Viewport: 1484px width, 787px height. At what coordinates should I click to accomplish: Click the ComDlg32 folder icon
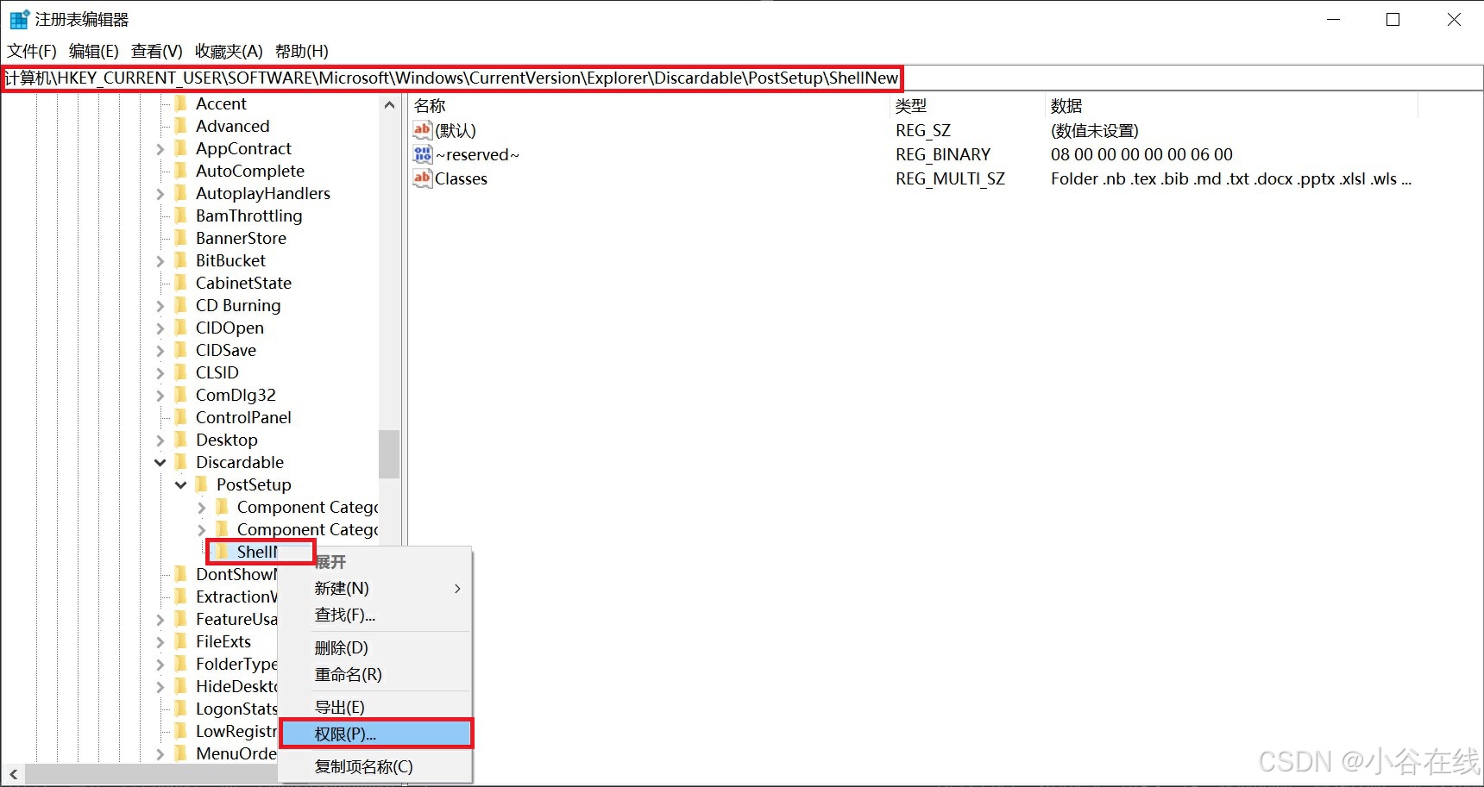point(181,395)
